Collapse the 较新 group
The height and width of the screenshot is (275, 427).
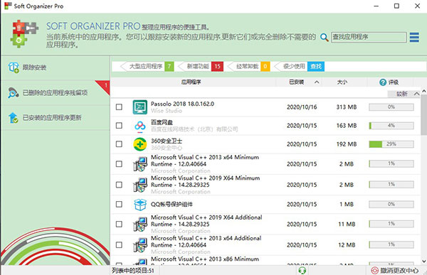[x=416, y=94]
